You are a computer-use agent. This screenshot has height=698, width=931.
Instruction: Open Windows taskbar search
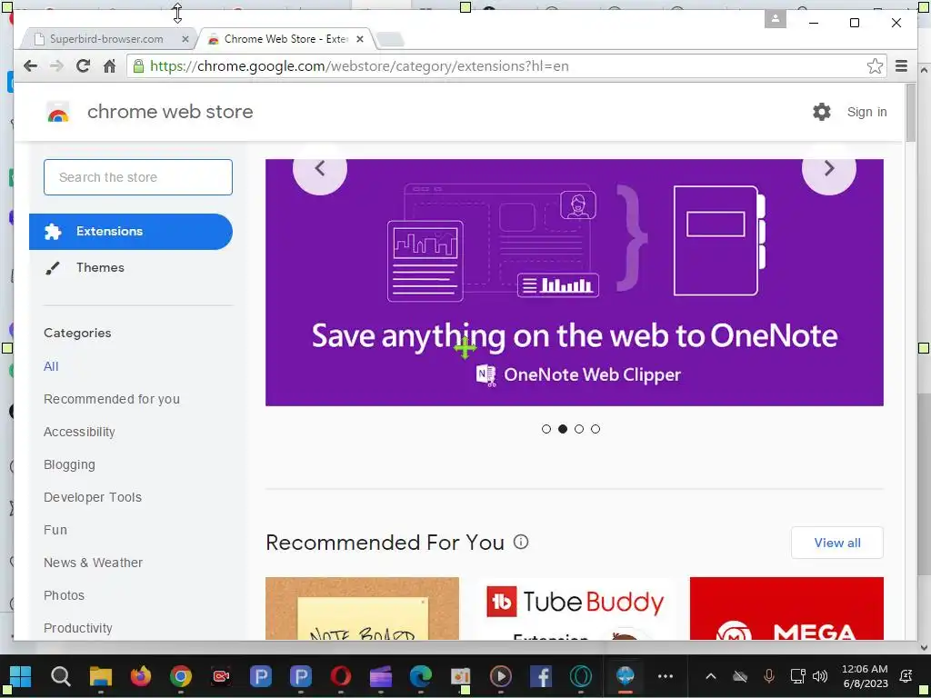click(x=61, y=676)
